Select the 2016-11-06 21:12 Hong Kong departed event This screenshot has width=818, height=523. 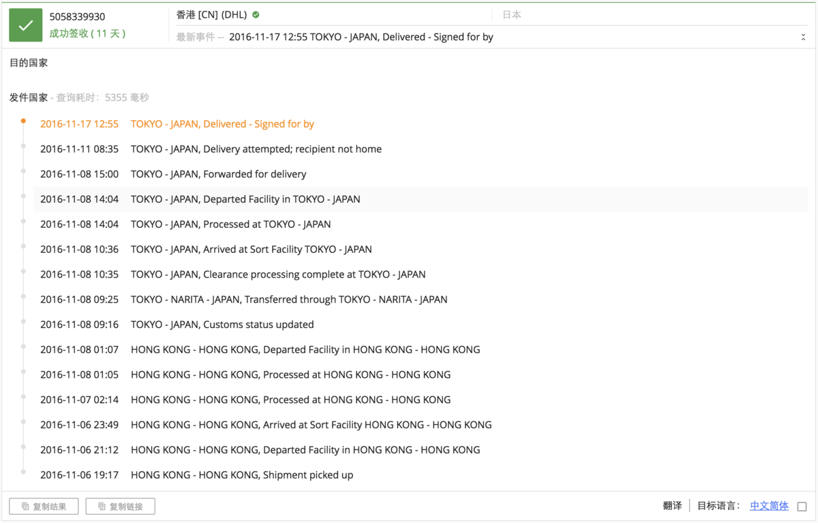[421, 450]
